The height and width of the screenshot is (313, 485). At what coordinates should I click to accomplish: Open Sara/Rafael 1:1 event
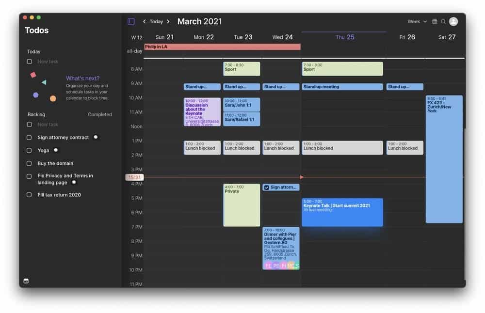pos(242,119)
